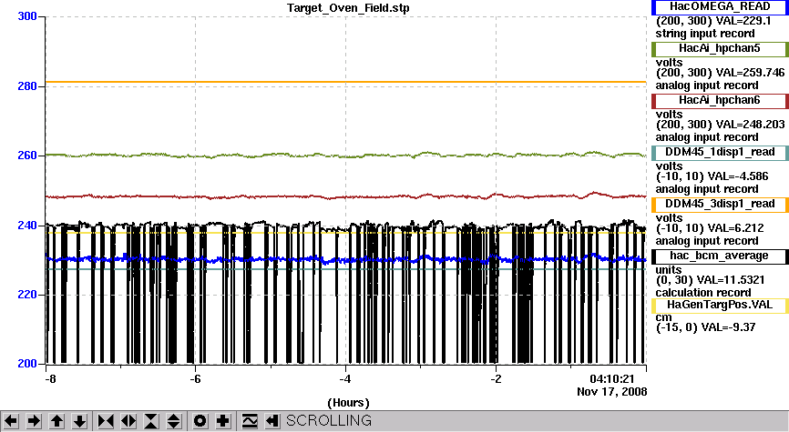The image size is (789, 432).
Task: Click the -2 hours x-axis label
Action: tap(496, 378)
